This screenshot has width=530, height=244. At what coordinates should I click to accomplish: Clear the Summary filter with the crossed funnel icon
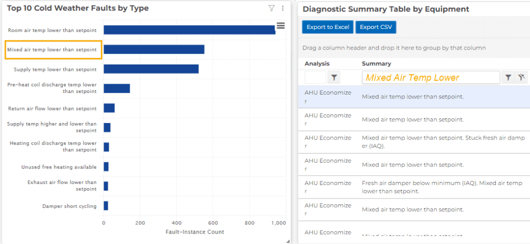point(521,78)
